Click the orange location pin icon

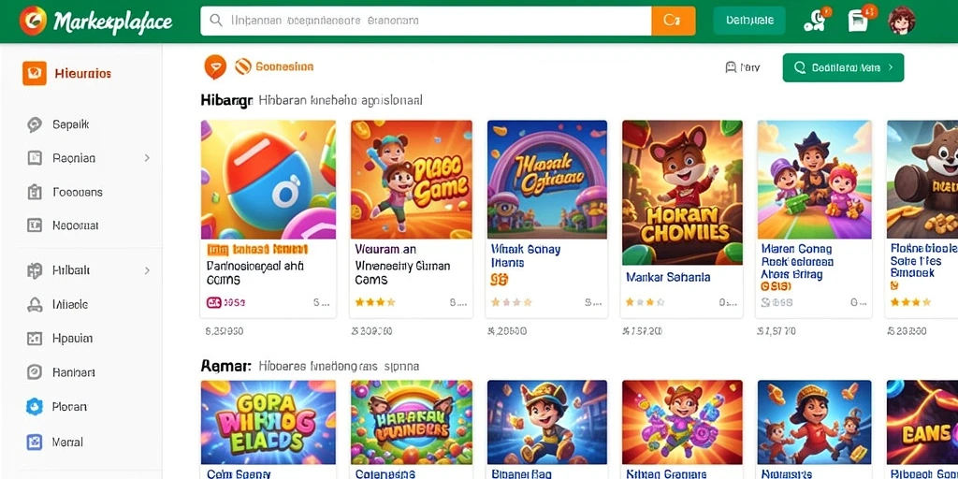click(215, 66)
